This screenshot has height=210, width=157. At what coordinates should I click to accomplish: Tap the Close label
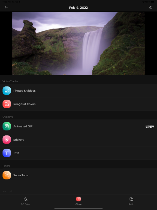point(78,204)
